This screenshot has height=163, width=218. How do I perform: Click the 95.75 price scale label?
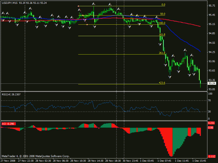click(212, 6)
